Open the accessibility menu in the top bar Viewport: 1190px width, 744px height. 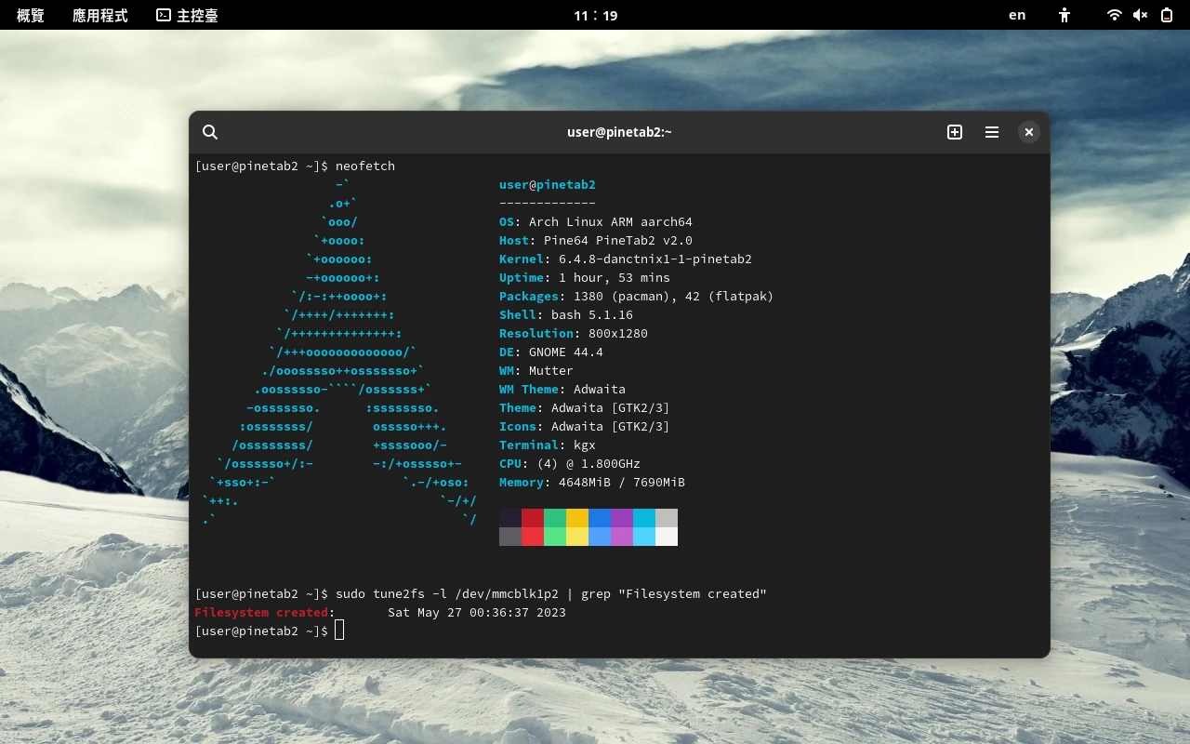pos(1064,15)
